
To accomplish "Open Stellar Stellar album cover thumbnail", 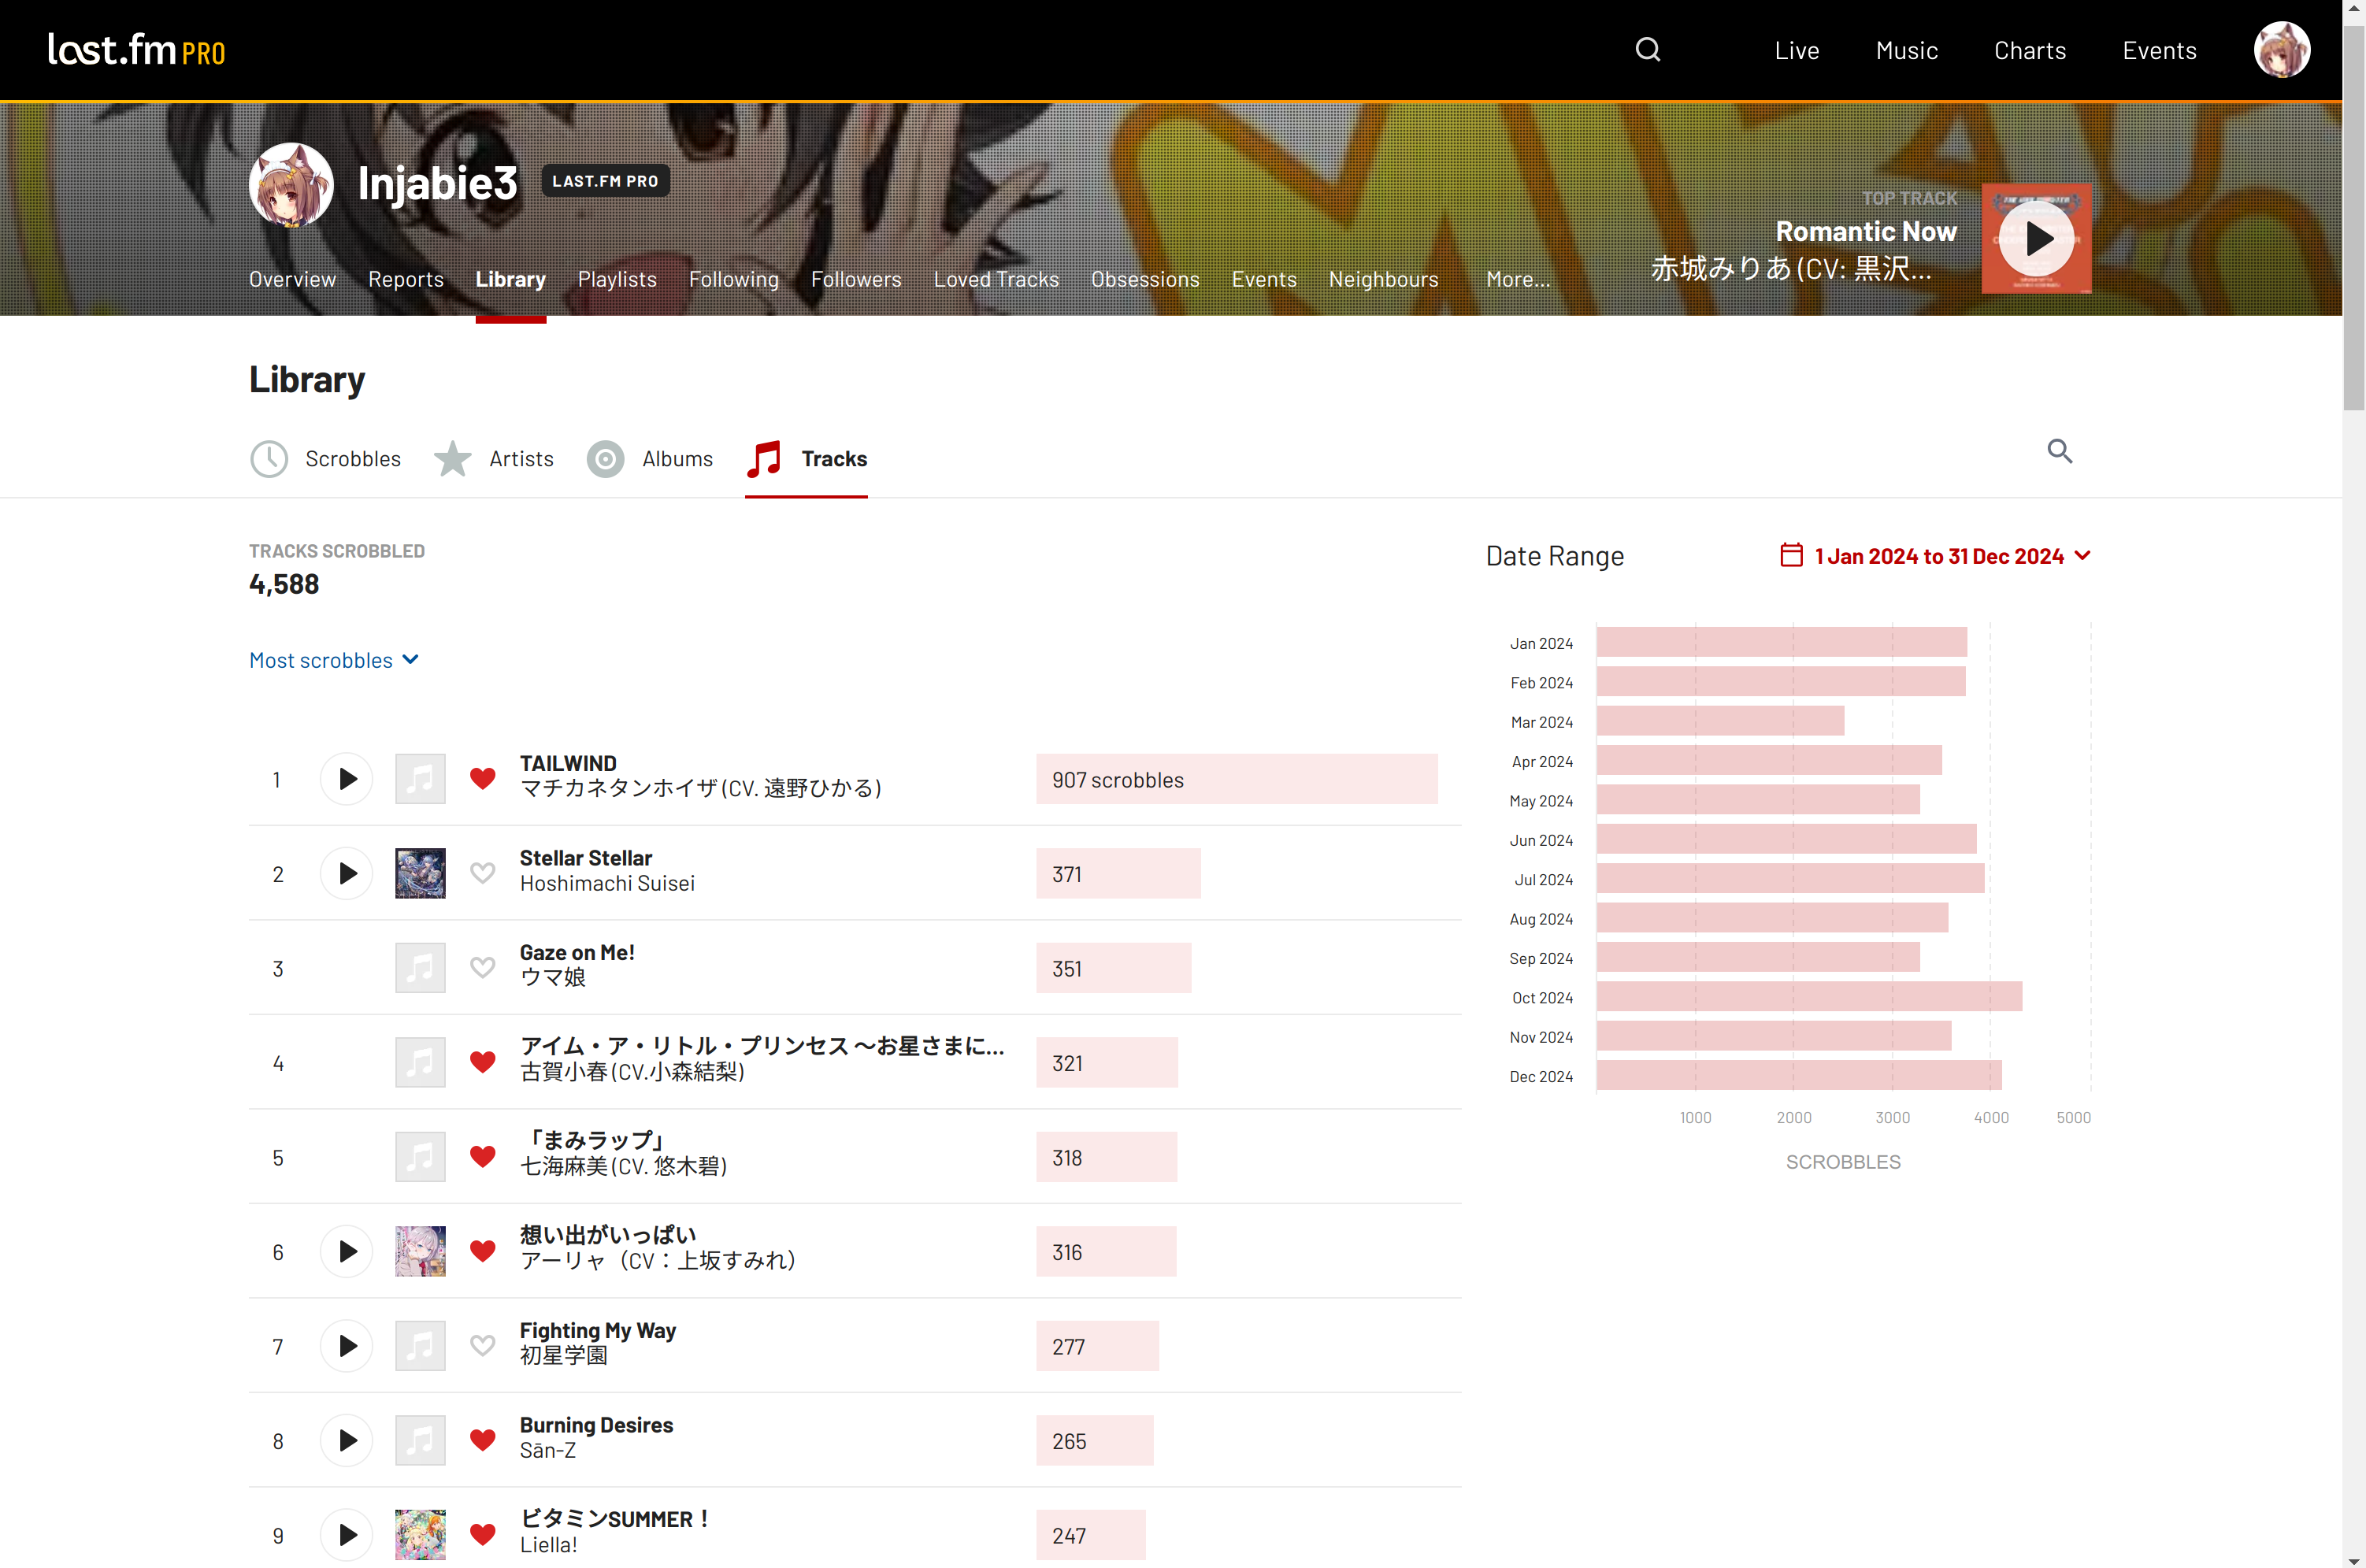I will click(x=420, y=874).
